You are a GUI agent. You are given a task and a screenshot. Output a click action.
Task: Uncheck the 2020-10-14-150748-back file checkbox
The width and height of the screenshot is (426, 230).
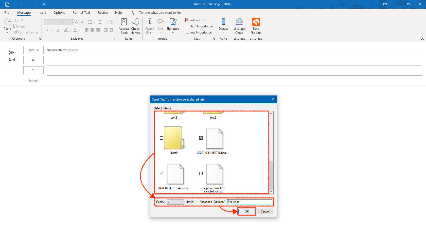coord(201,138)
